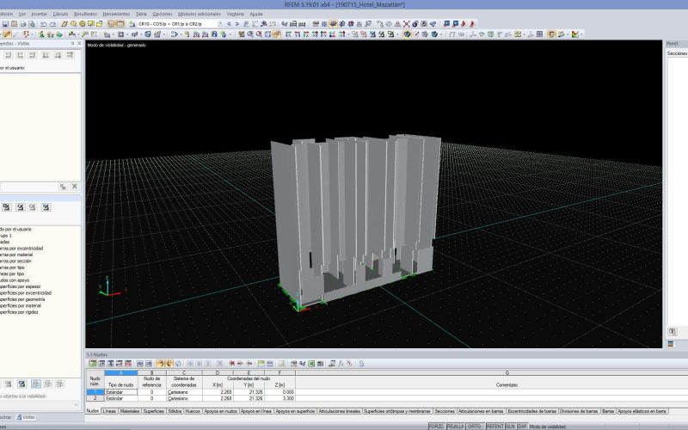The width and height of the screenshot is (688, 430).
Task: Toggle the ORTO status bar button
Action: 474,426
